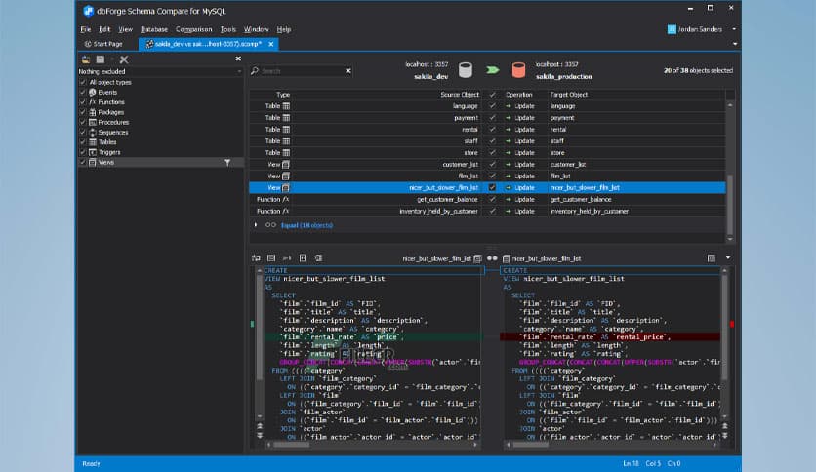The width and height of the screenshot is (816, 472).
Task: Open the Window menu
Action: (256, 29)
